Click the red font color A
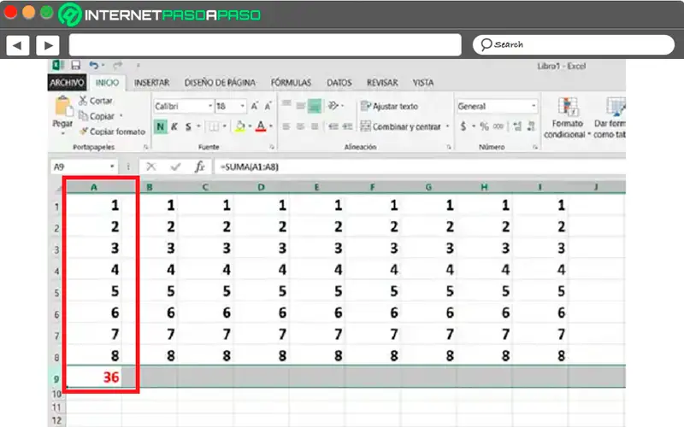 coord(261,126)
